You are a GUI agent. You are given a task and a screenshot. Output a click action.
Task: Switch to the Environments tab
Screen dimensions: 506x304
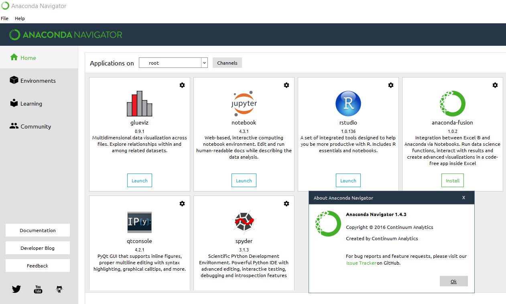point(39,80)
